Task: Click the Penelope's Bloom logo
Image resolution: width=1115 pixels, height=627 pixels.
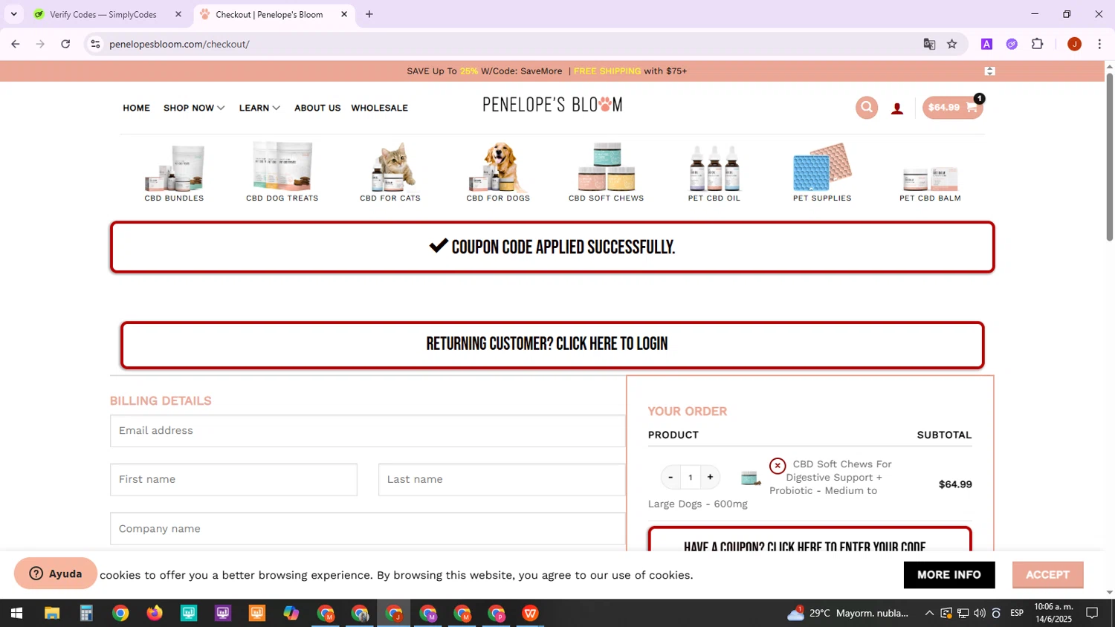Action: [552, 105]
